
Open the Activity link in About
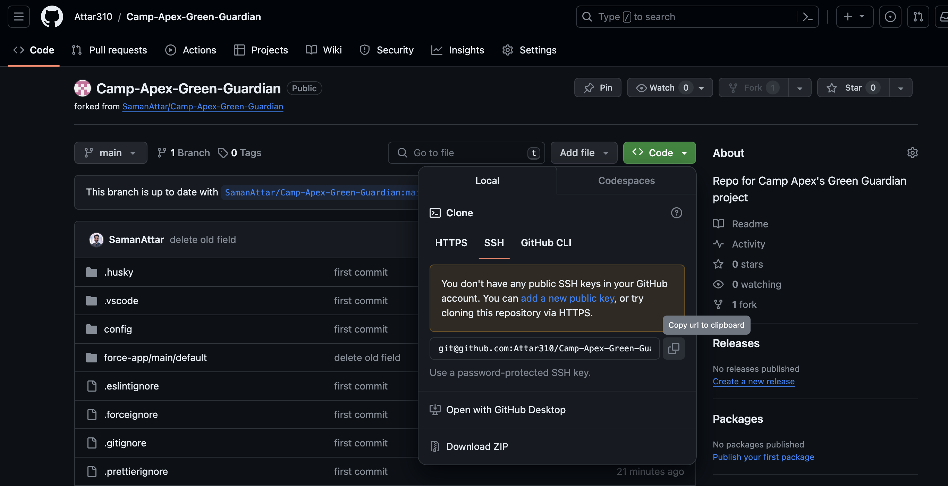click(x=739, y=244)
